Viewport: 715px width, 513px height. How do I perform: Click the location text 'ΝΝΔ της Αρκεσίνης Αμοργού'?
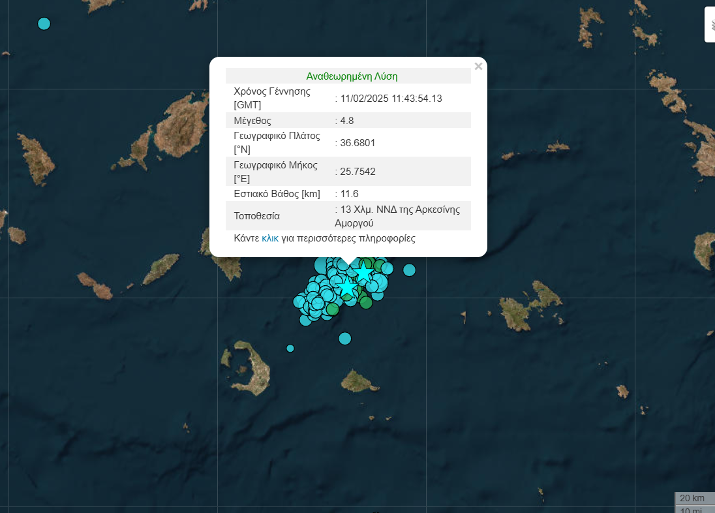397,216
